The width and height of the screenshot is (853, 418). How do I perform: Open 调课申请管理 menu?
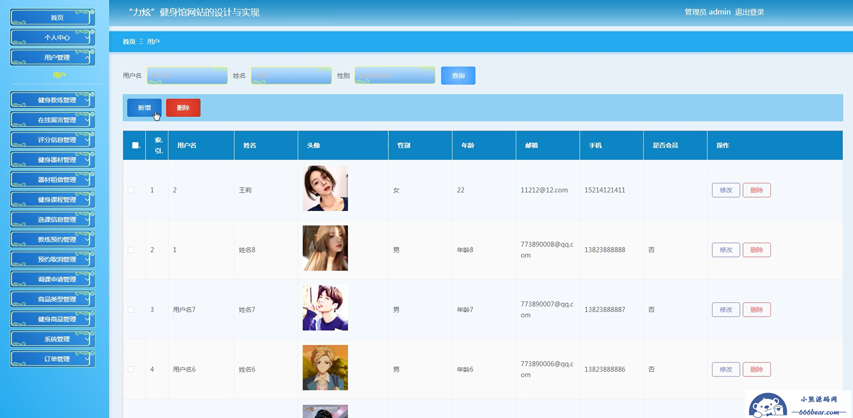53,279
